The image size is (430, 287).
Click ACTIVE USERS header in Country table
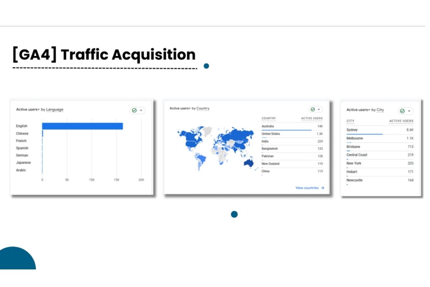point(312,118)
